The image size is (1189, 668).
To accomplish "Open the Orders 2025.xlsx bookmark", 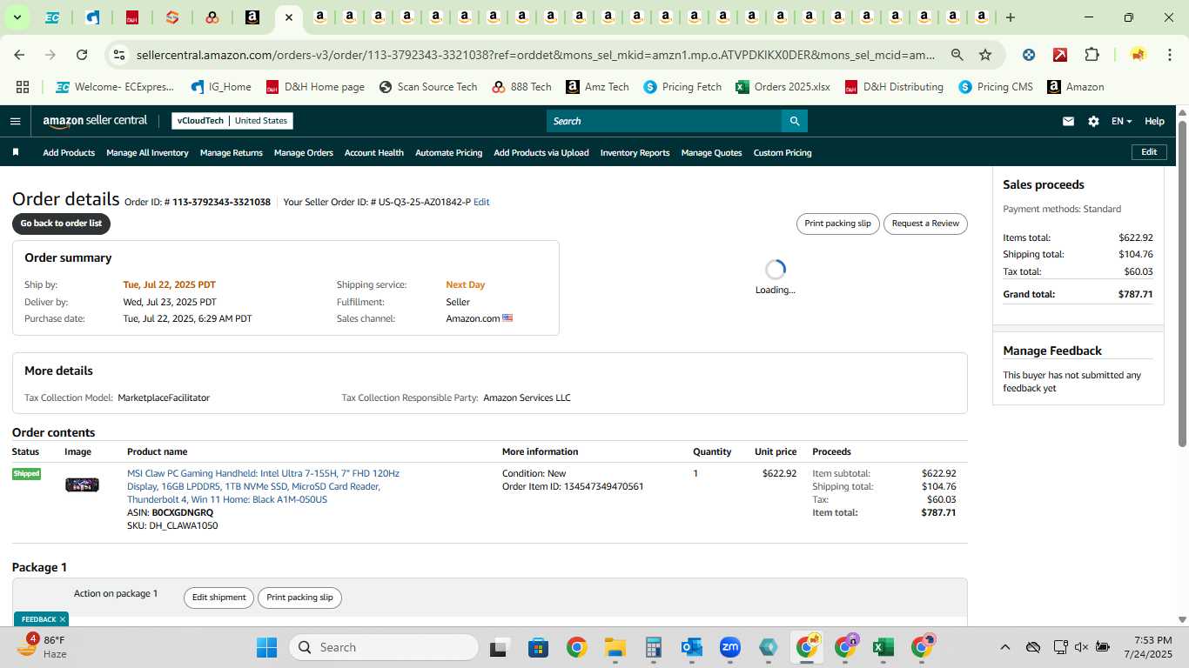I will click(x=783, y=87).
